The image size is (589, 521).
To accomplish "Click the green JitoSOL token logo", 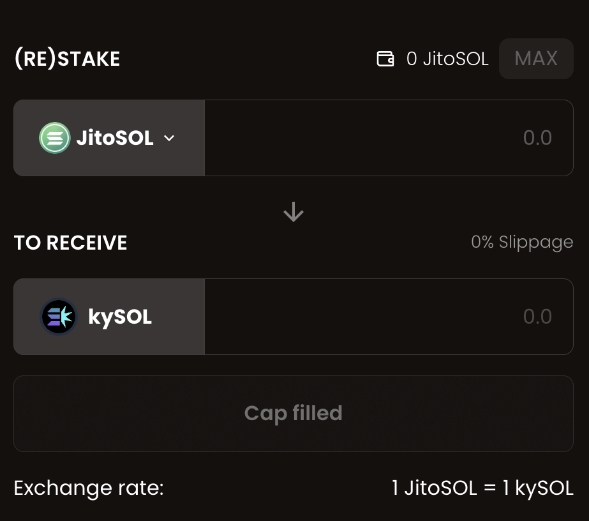I will pyautogui.click(x=55, y=138).
